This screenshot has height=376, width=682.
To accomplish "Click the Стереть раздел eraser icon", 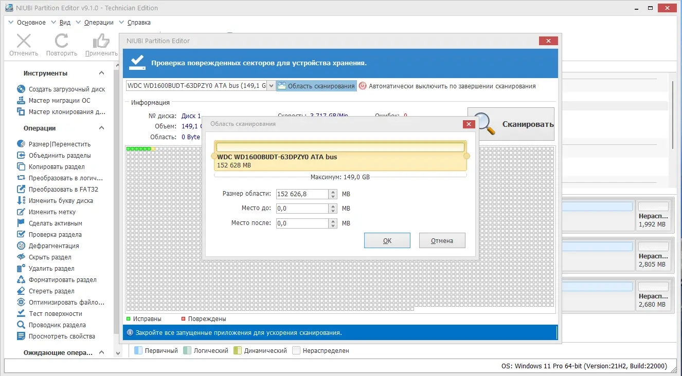I will [x=21, y=291].
